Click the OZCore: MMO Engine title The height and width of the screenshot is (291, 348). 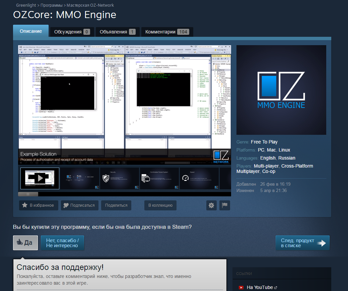[x=65, y=15]
